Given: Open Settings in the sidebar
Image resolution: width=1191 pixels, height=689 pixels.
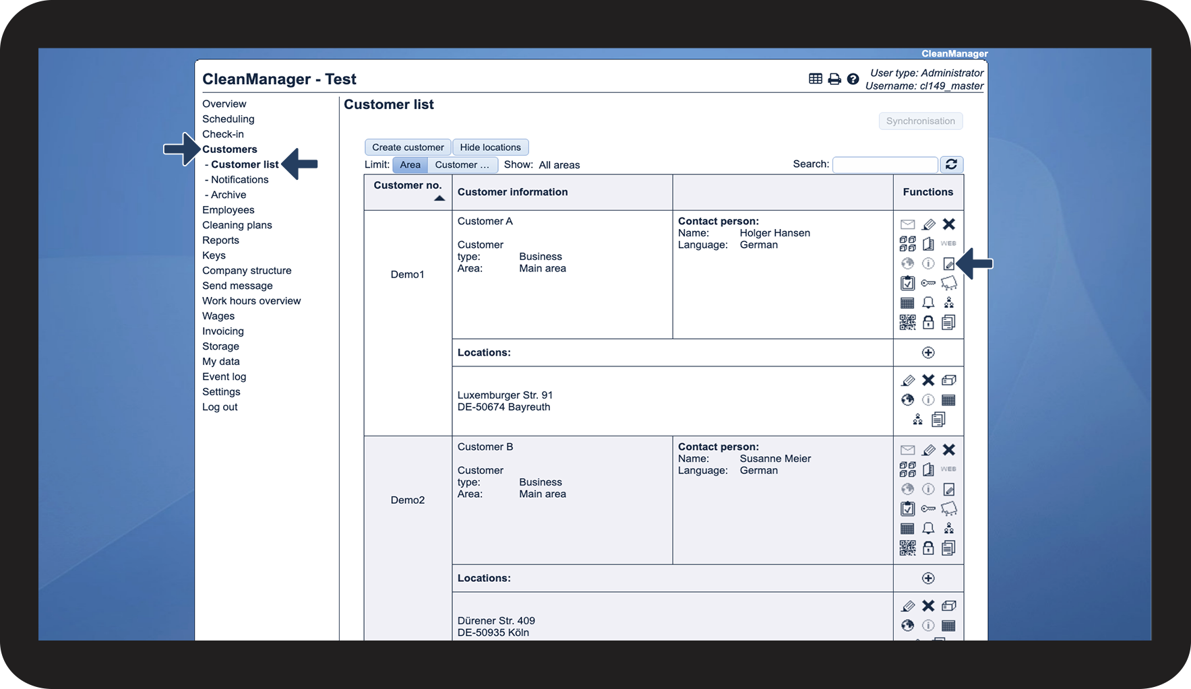Looking at the screenshot, I should (222, 392).
